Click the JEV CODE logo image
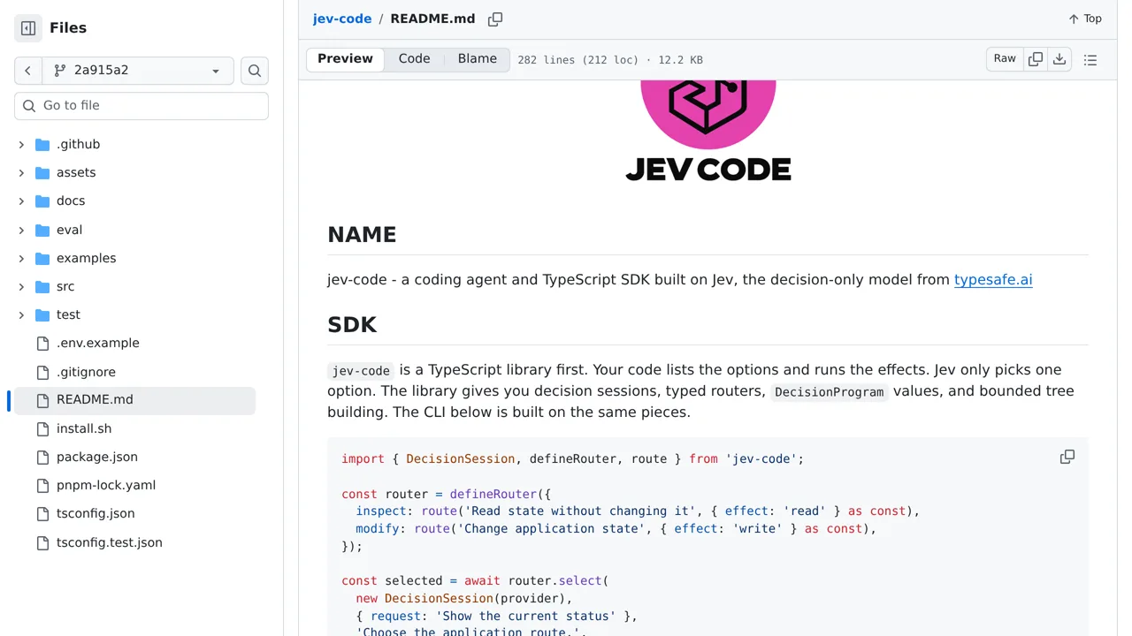This screenshot has height=636, width=1132. click(x=708, y=131)
